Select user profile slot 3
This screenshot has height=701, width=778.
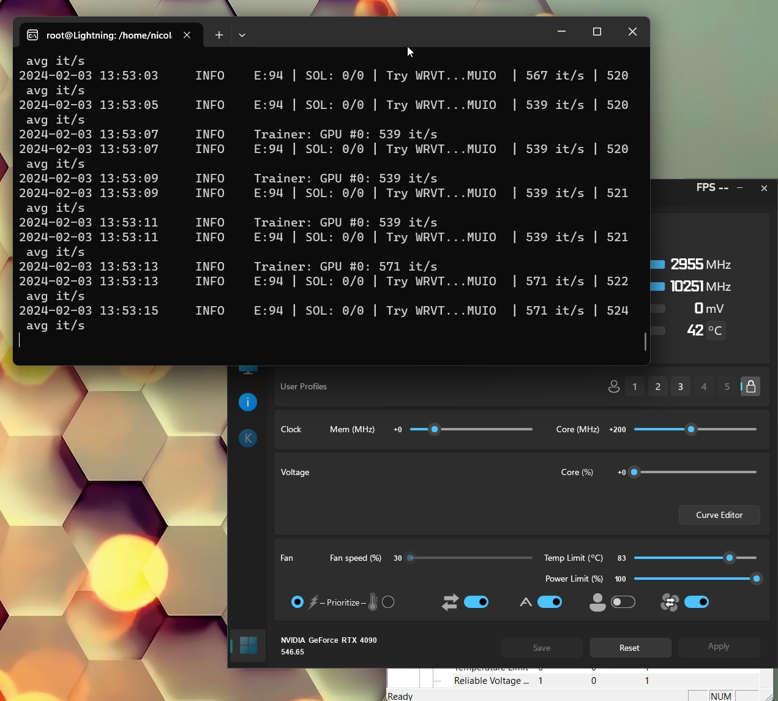[x=680, y=387]
